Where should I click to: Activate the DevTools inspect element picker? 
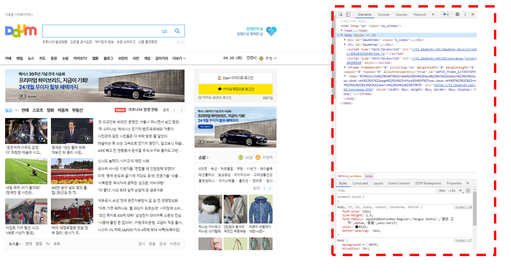click(x=341, y=14)
